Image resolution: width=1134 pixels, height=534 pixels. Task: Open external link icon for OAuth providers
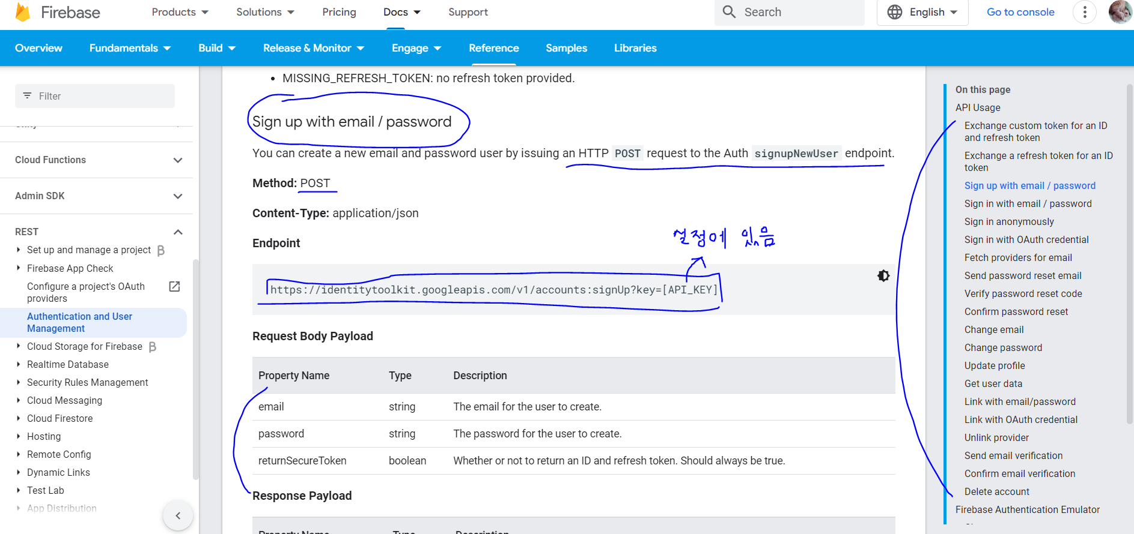click(x=174, y=286)
